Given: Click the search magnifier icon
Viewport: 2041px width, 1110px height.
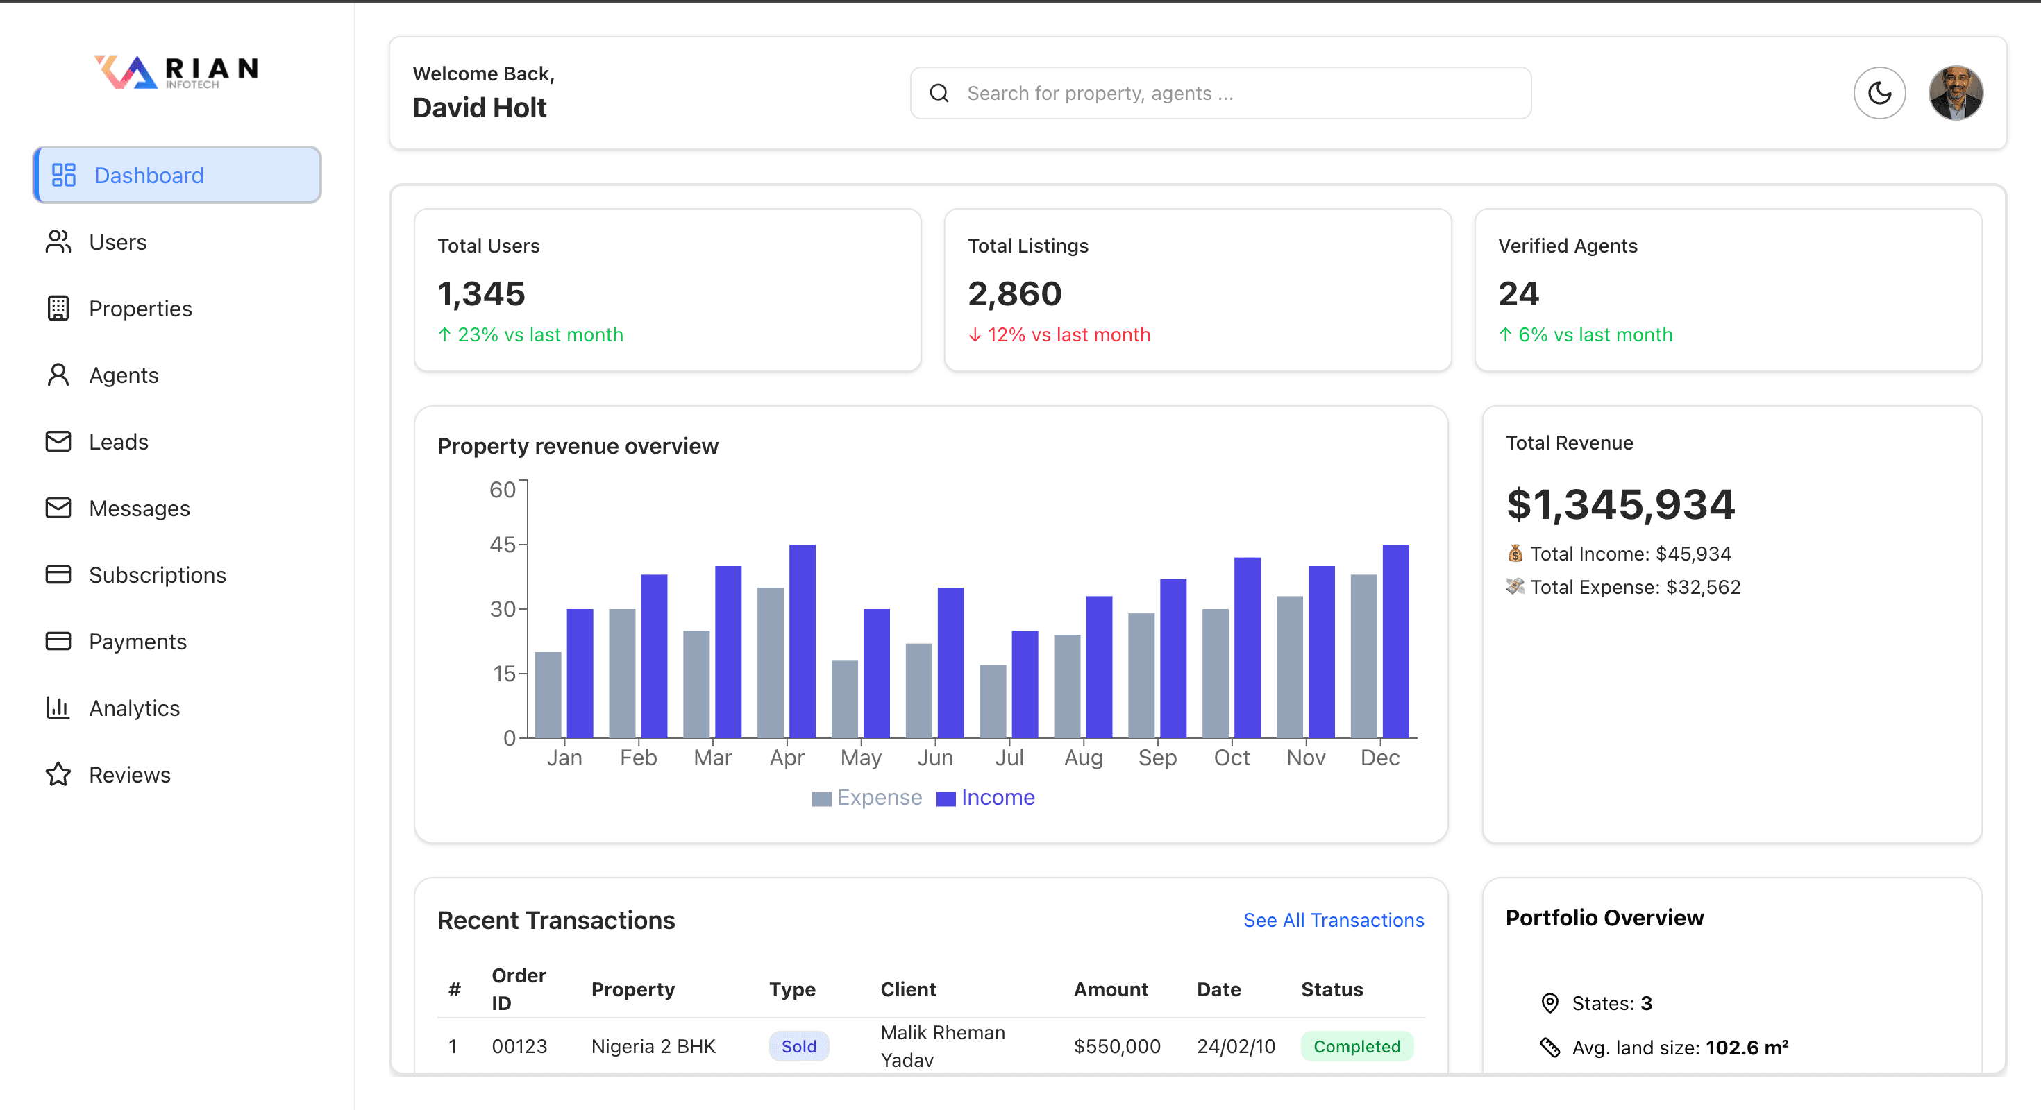Looking at the screenshot, I should 939,94.
